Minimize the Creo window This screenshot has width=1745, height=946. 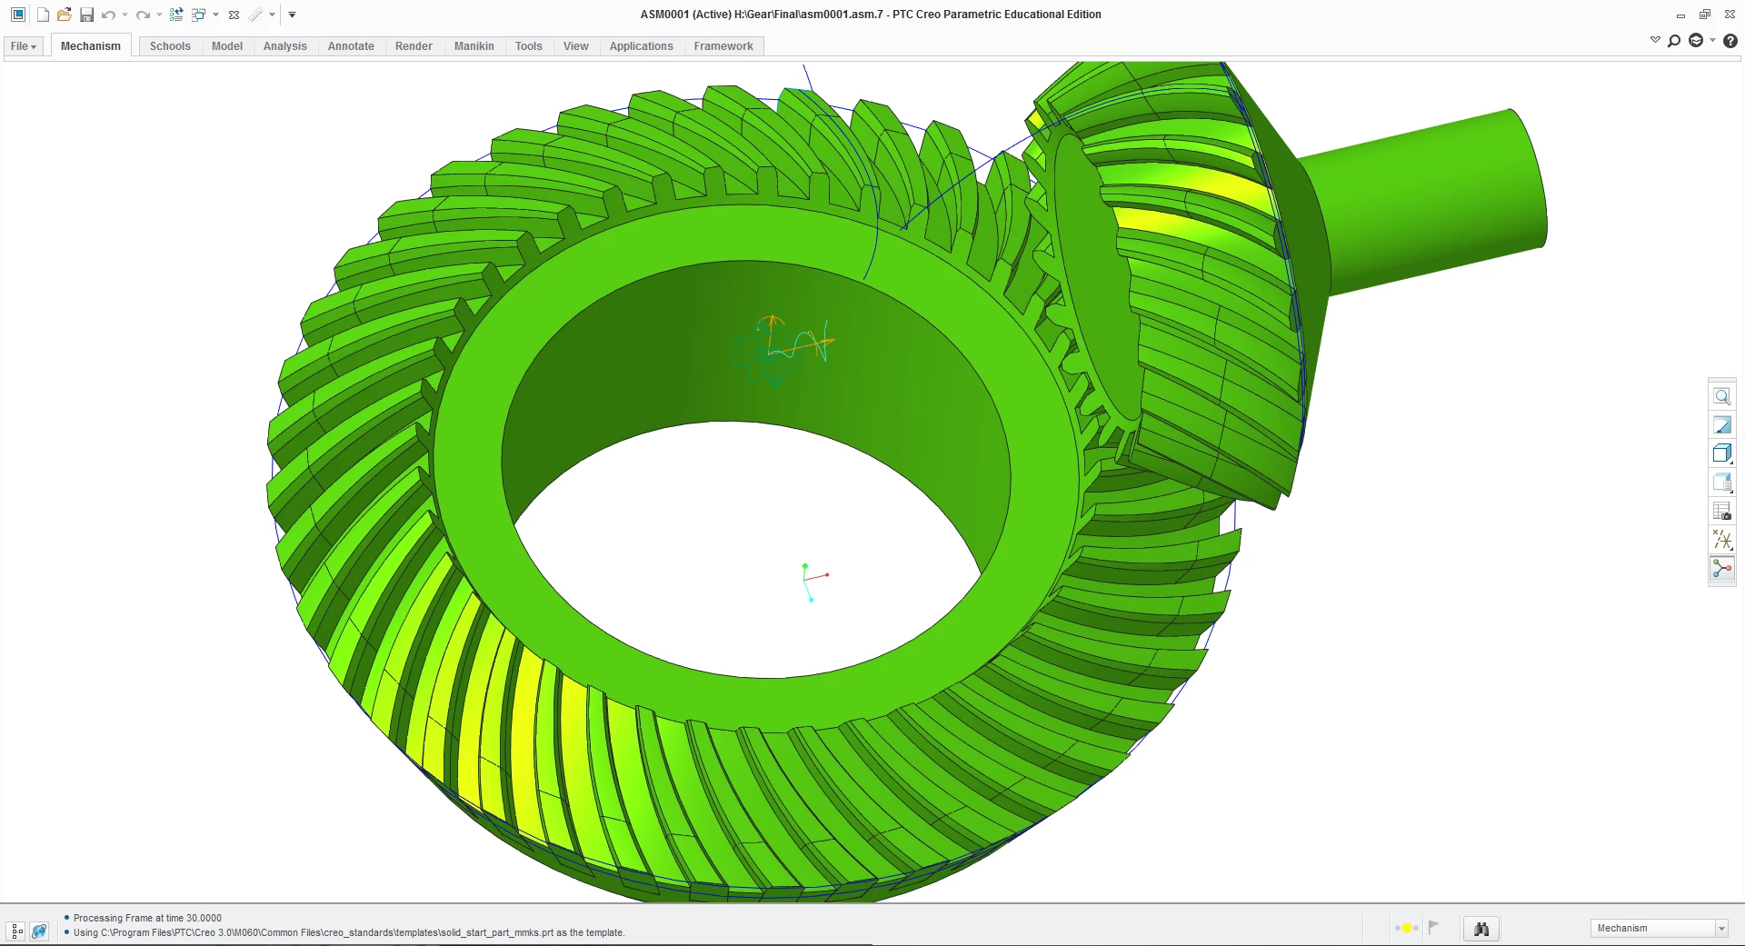coord(1680,15)
